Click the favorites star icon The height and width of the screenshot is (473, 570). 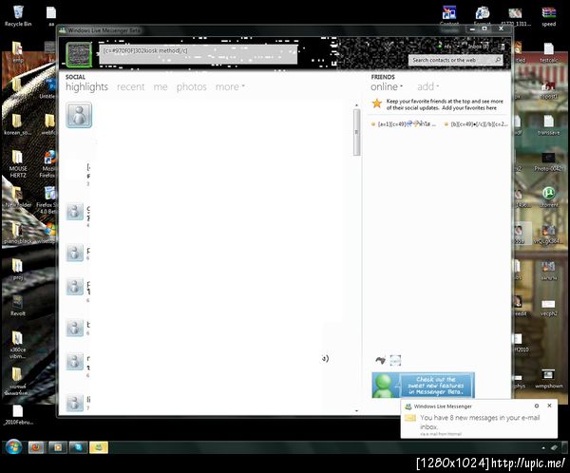[x=377, y=104]
